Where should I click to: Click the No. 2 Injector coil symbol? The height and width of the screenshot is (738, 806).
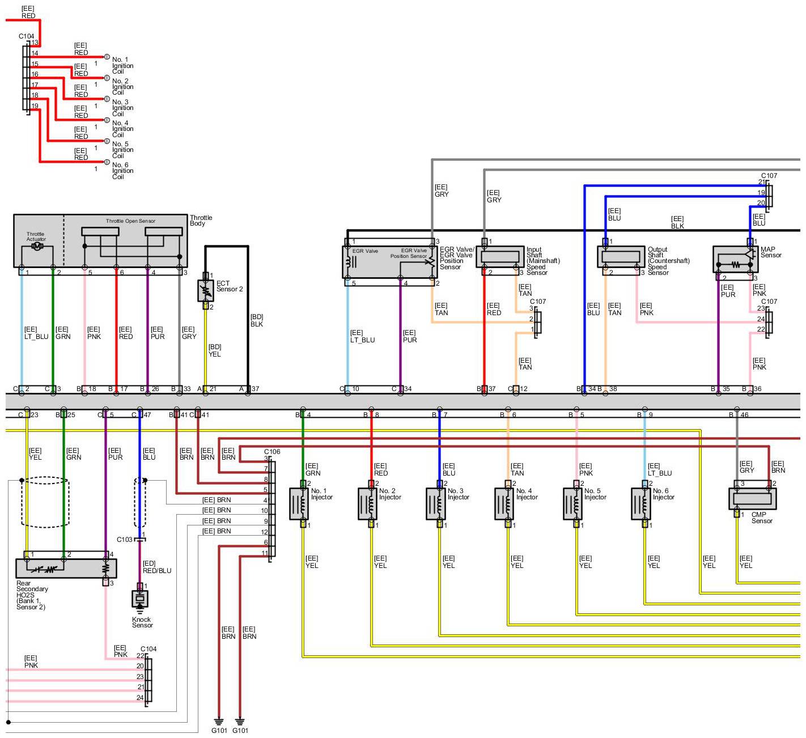(x=368, y=503)
